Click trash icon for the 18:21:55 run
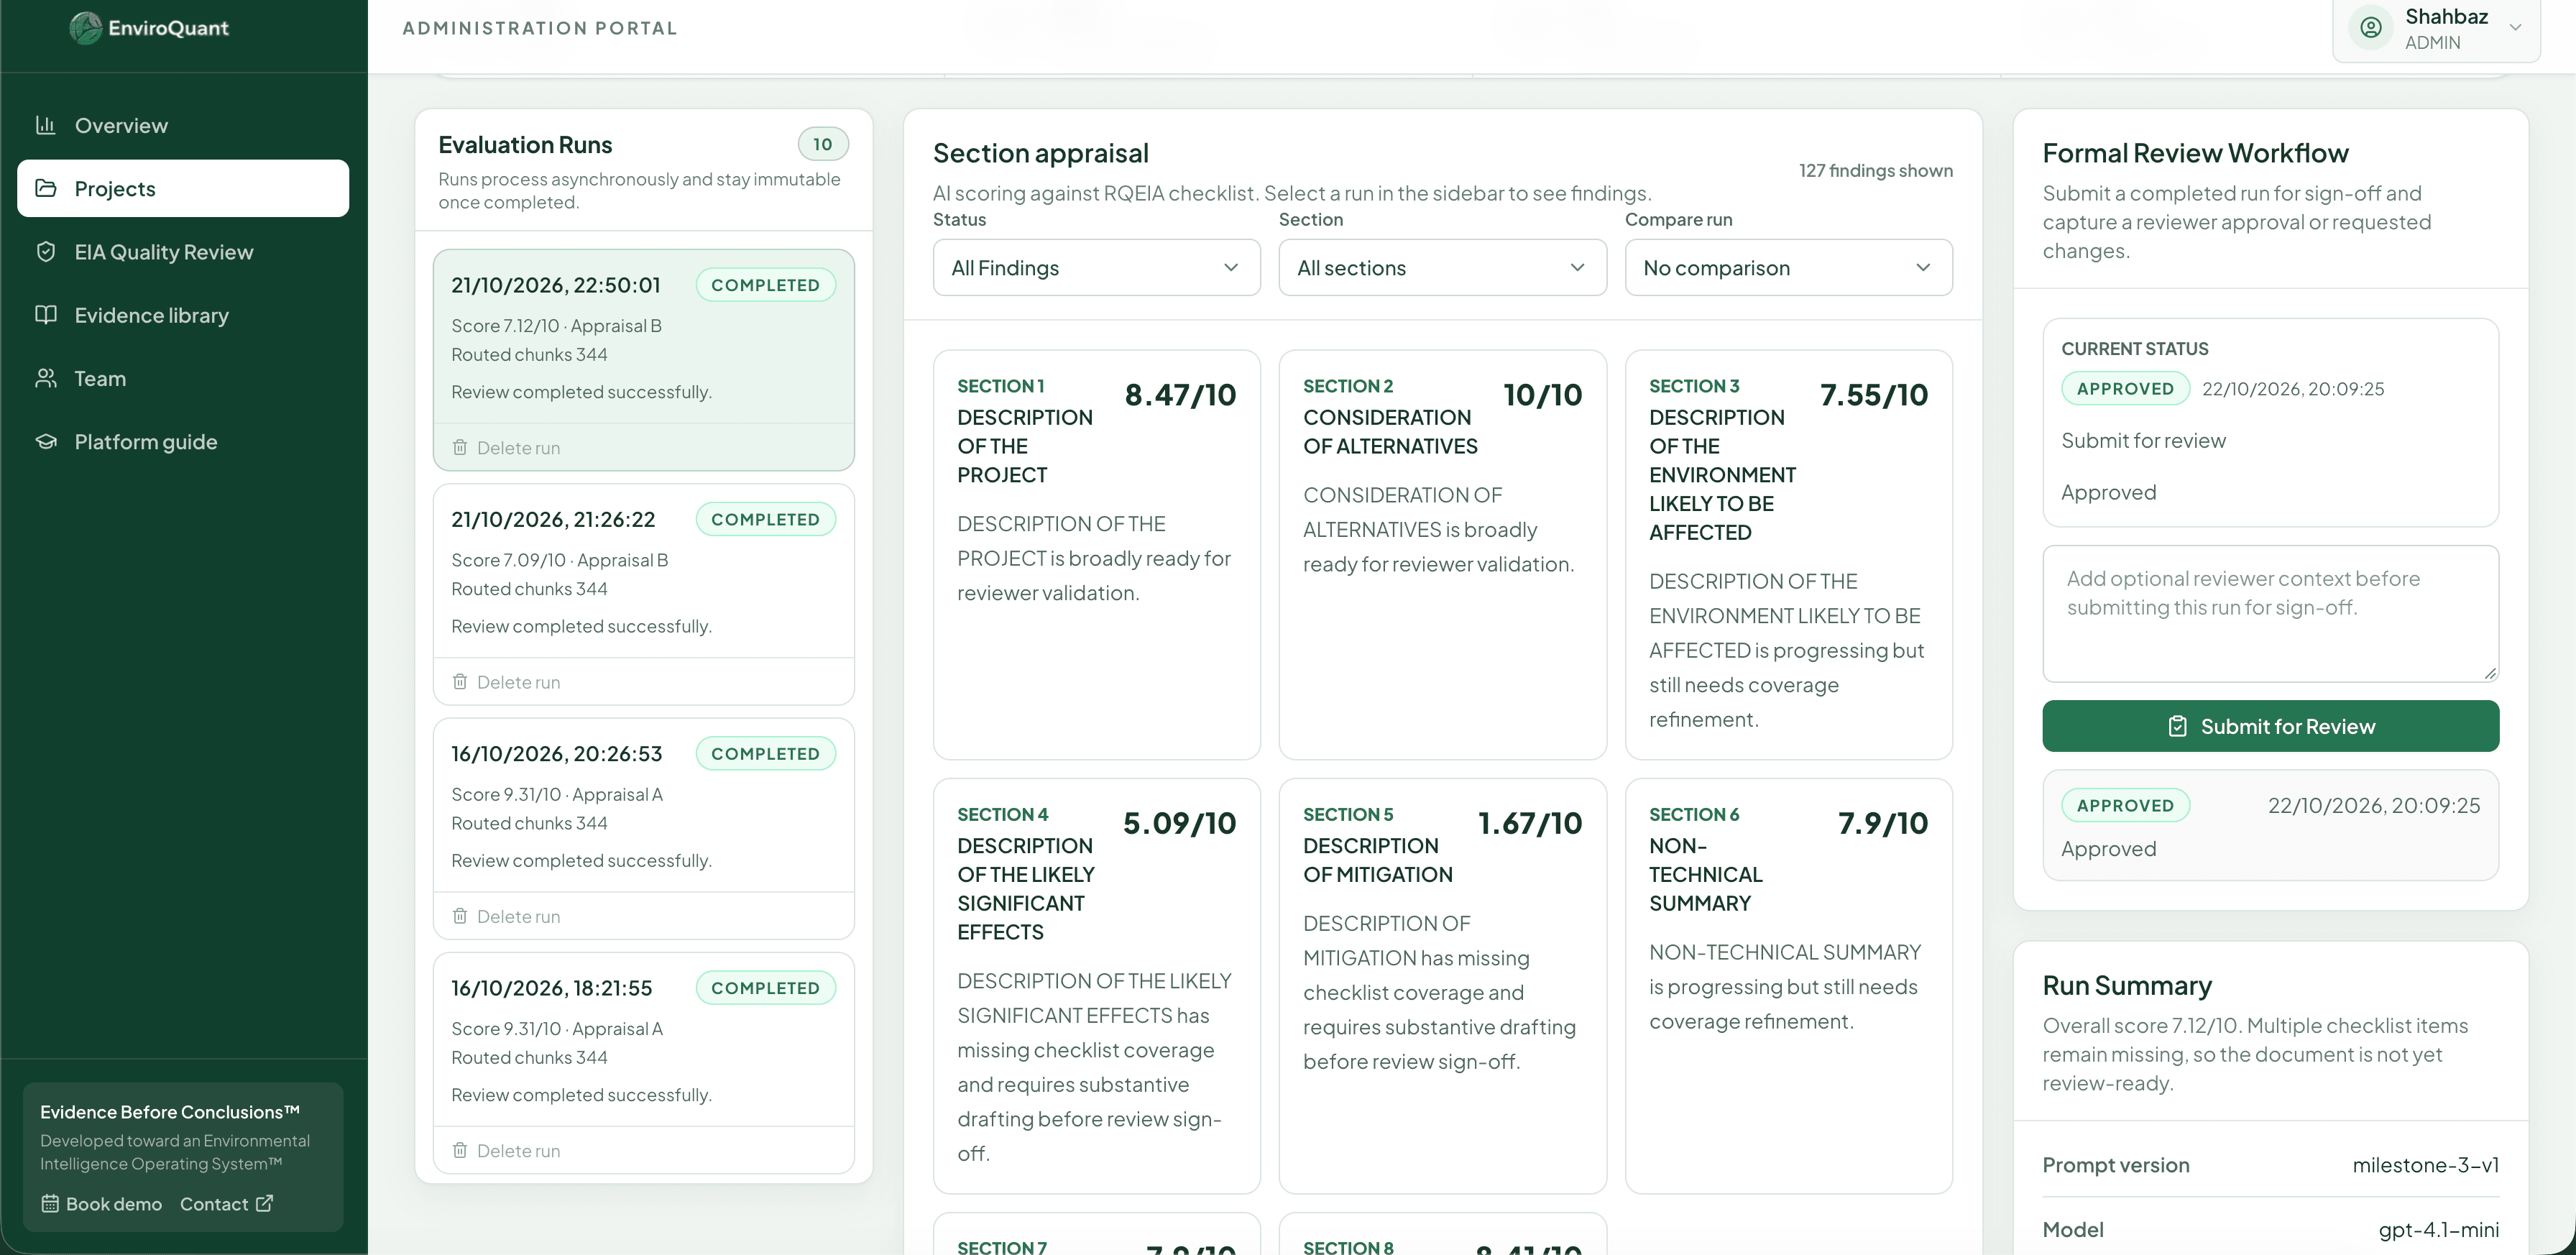 tap(460, 1150)
